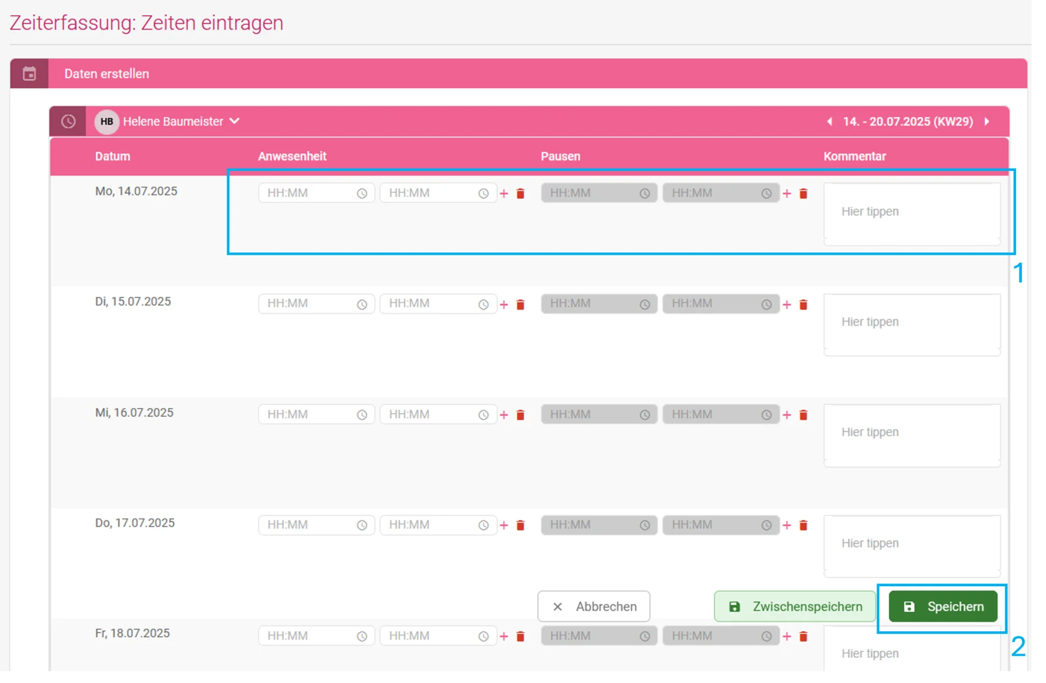1046x683 pixels.
Task: Click the HB avatar badge
Action: 107,121
